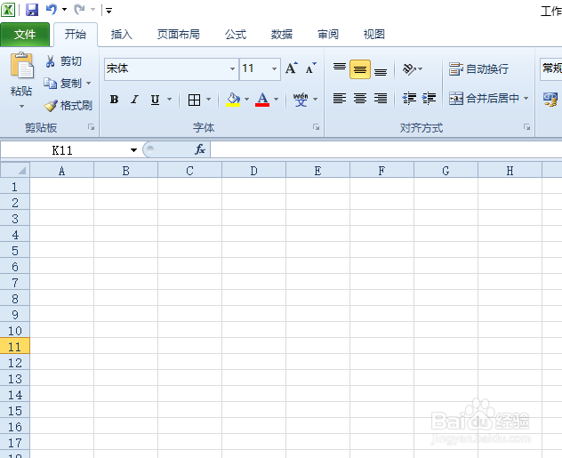Apply red font color with letter A

pos(262,100)
